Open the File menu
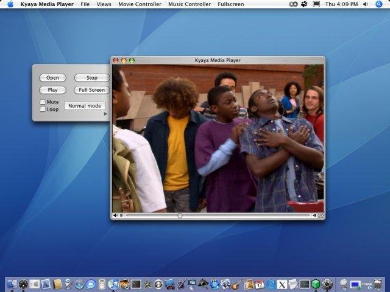This screenshot has height=292, width=390. coord(85,4)
